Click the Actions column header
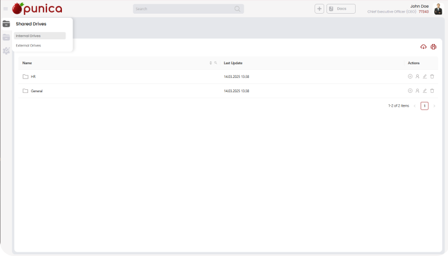The width and height of the screenshot is (448, 256). coord(413,63)
